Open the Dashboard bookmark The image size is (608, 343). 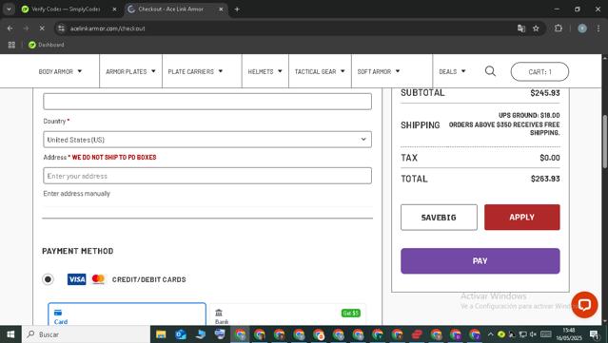click(47, 45)
